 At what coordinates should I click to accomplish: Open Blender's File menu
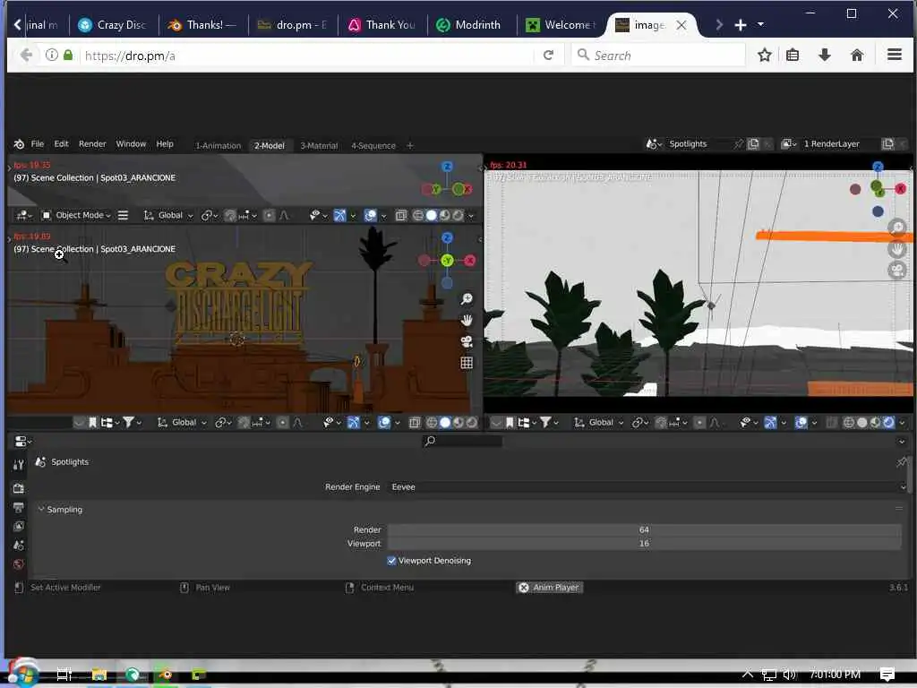click(38, 144)
